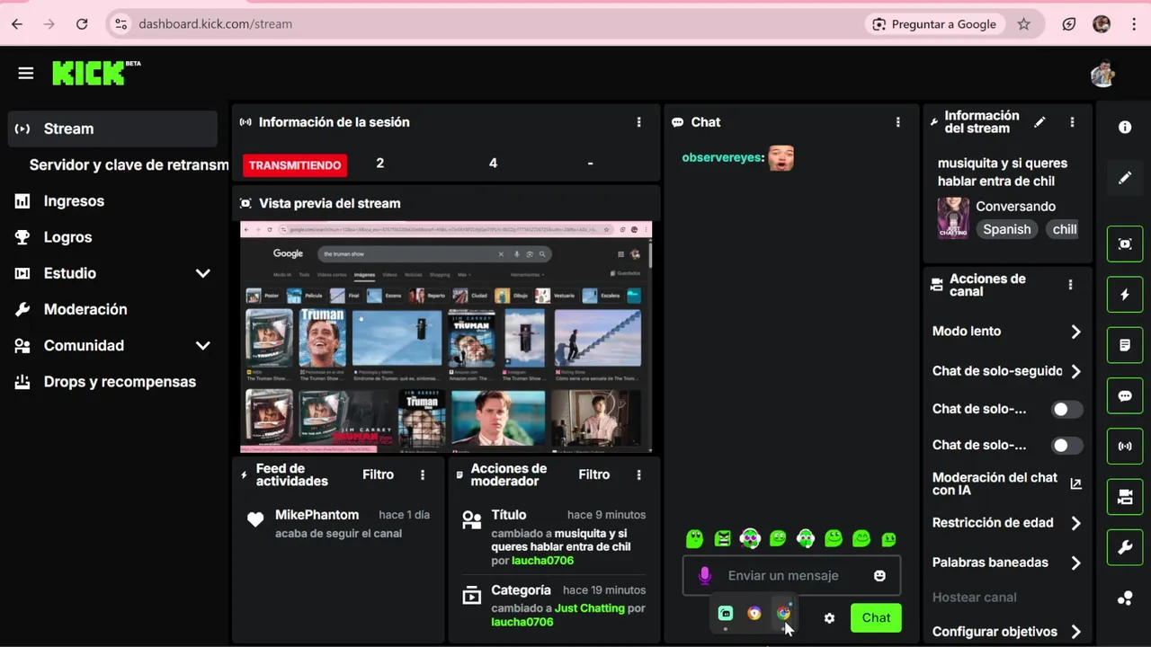Open the Acciones de moderador three-dot menu
Image resolution: width=1151 pixels, height=647 pixels.
coord(639,474)
